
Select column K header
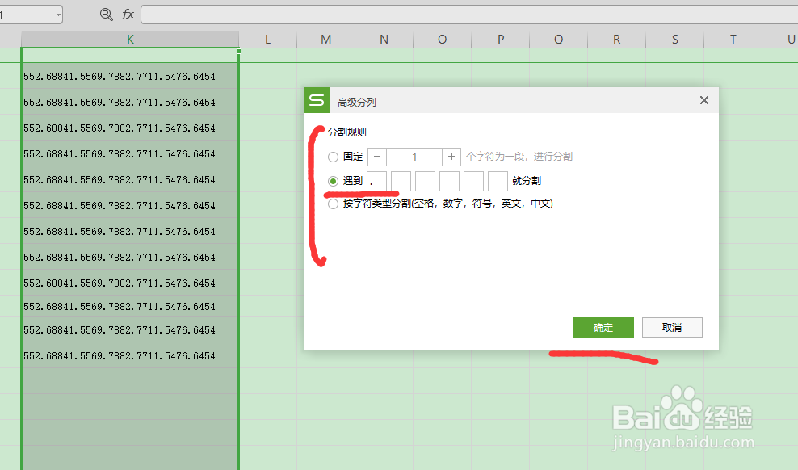pyautogui.click(x=130, y=39)
